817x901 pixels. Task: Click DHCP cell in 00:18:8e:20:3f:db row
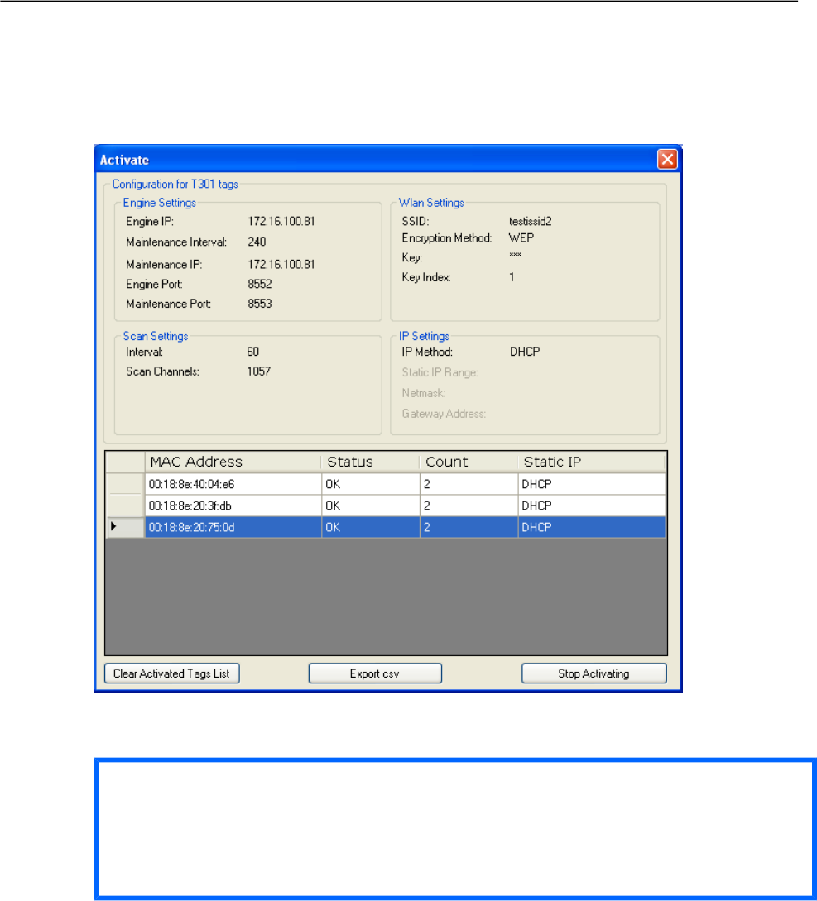click(592, 506)
